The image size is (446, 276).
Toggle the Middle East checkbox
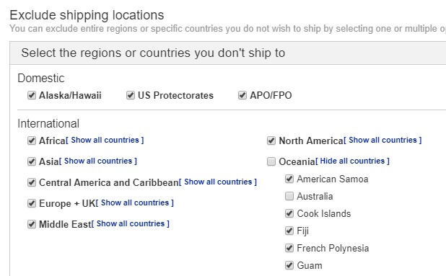pyautogui.click(x=32, y=224)
